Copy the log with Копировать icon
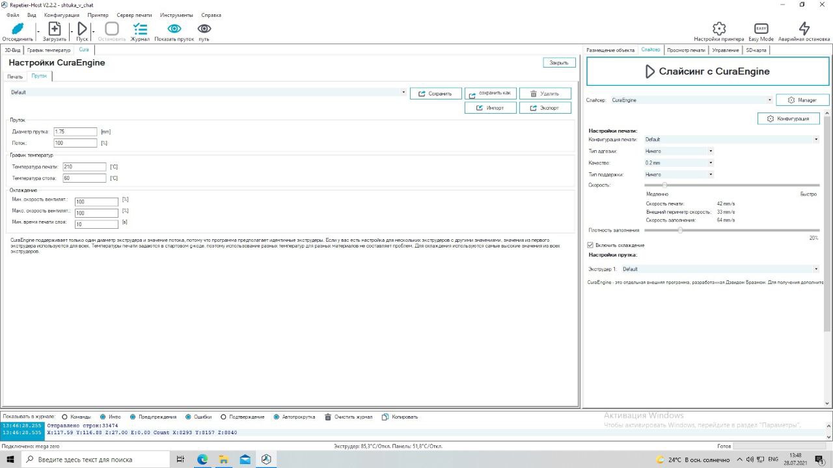This screenshot has width=833, height=468. (x=385, y=417)
